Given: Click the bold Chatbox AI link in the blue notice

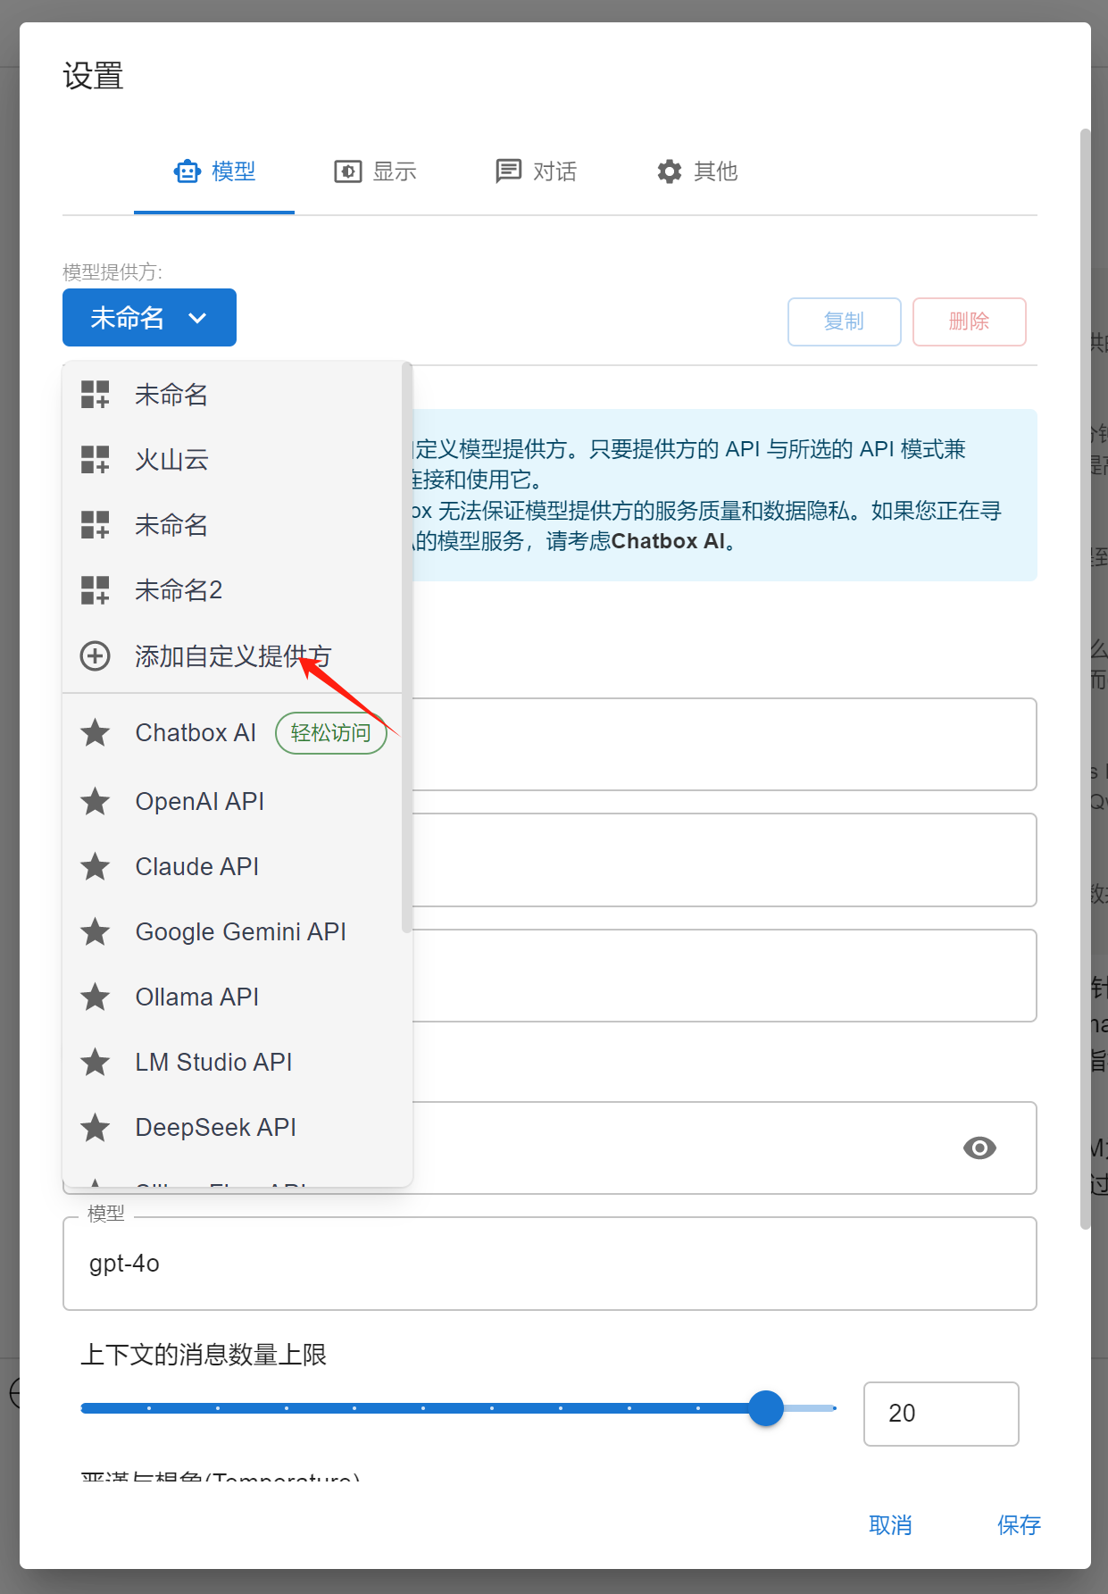Looking at the screenshot, I should click(668, 541).
